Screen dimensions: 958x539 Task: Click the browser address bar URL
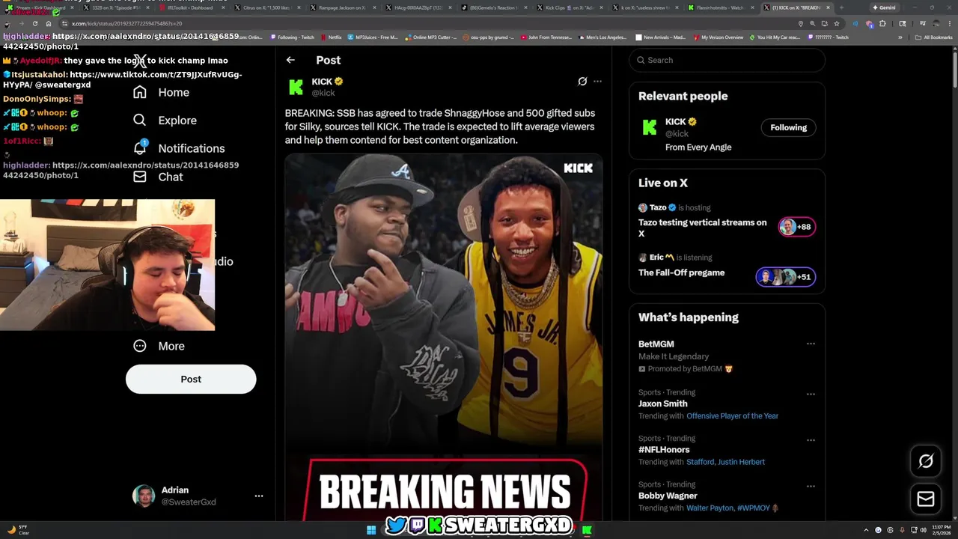[x=127, y=23]
